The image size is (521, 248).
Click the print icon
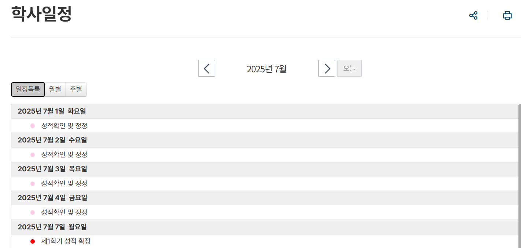tap(507, 15)
